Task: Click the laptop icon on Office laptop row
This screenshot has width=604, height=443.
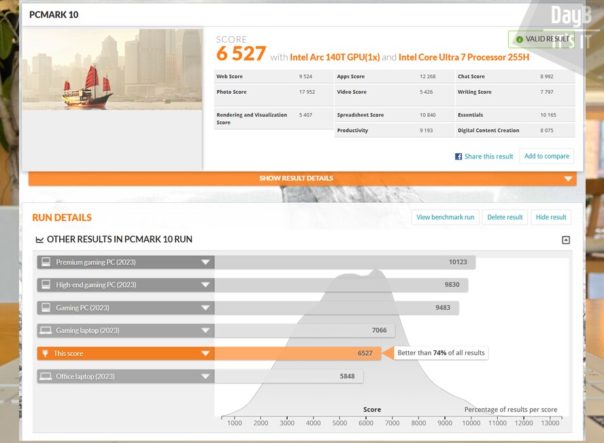Action: [x=46, y=376]
